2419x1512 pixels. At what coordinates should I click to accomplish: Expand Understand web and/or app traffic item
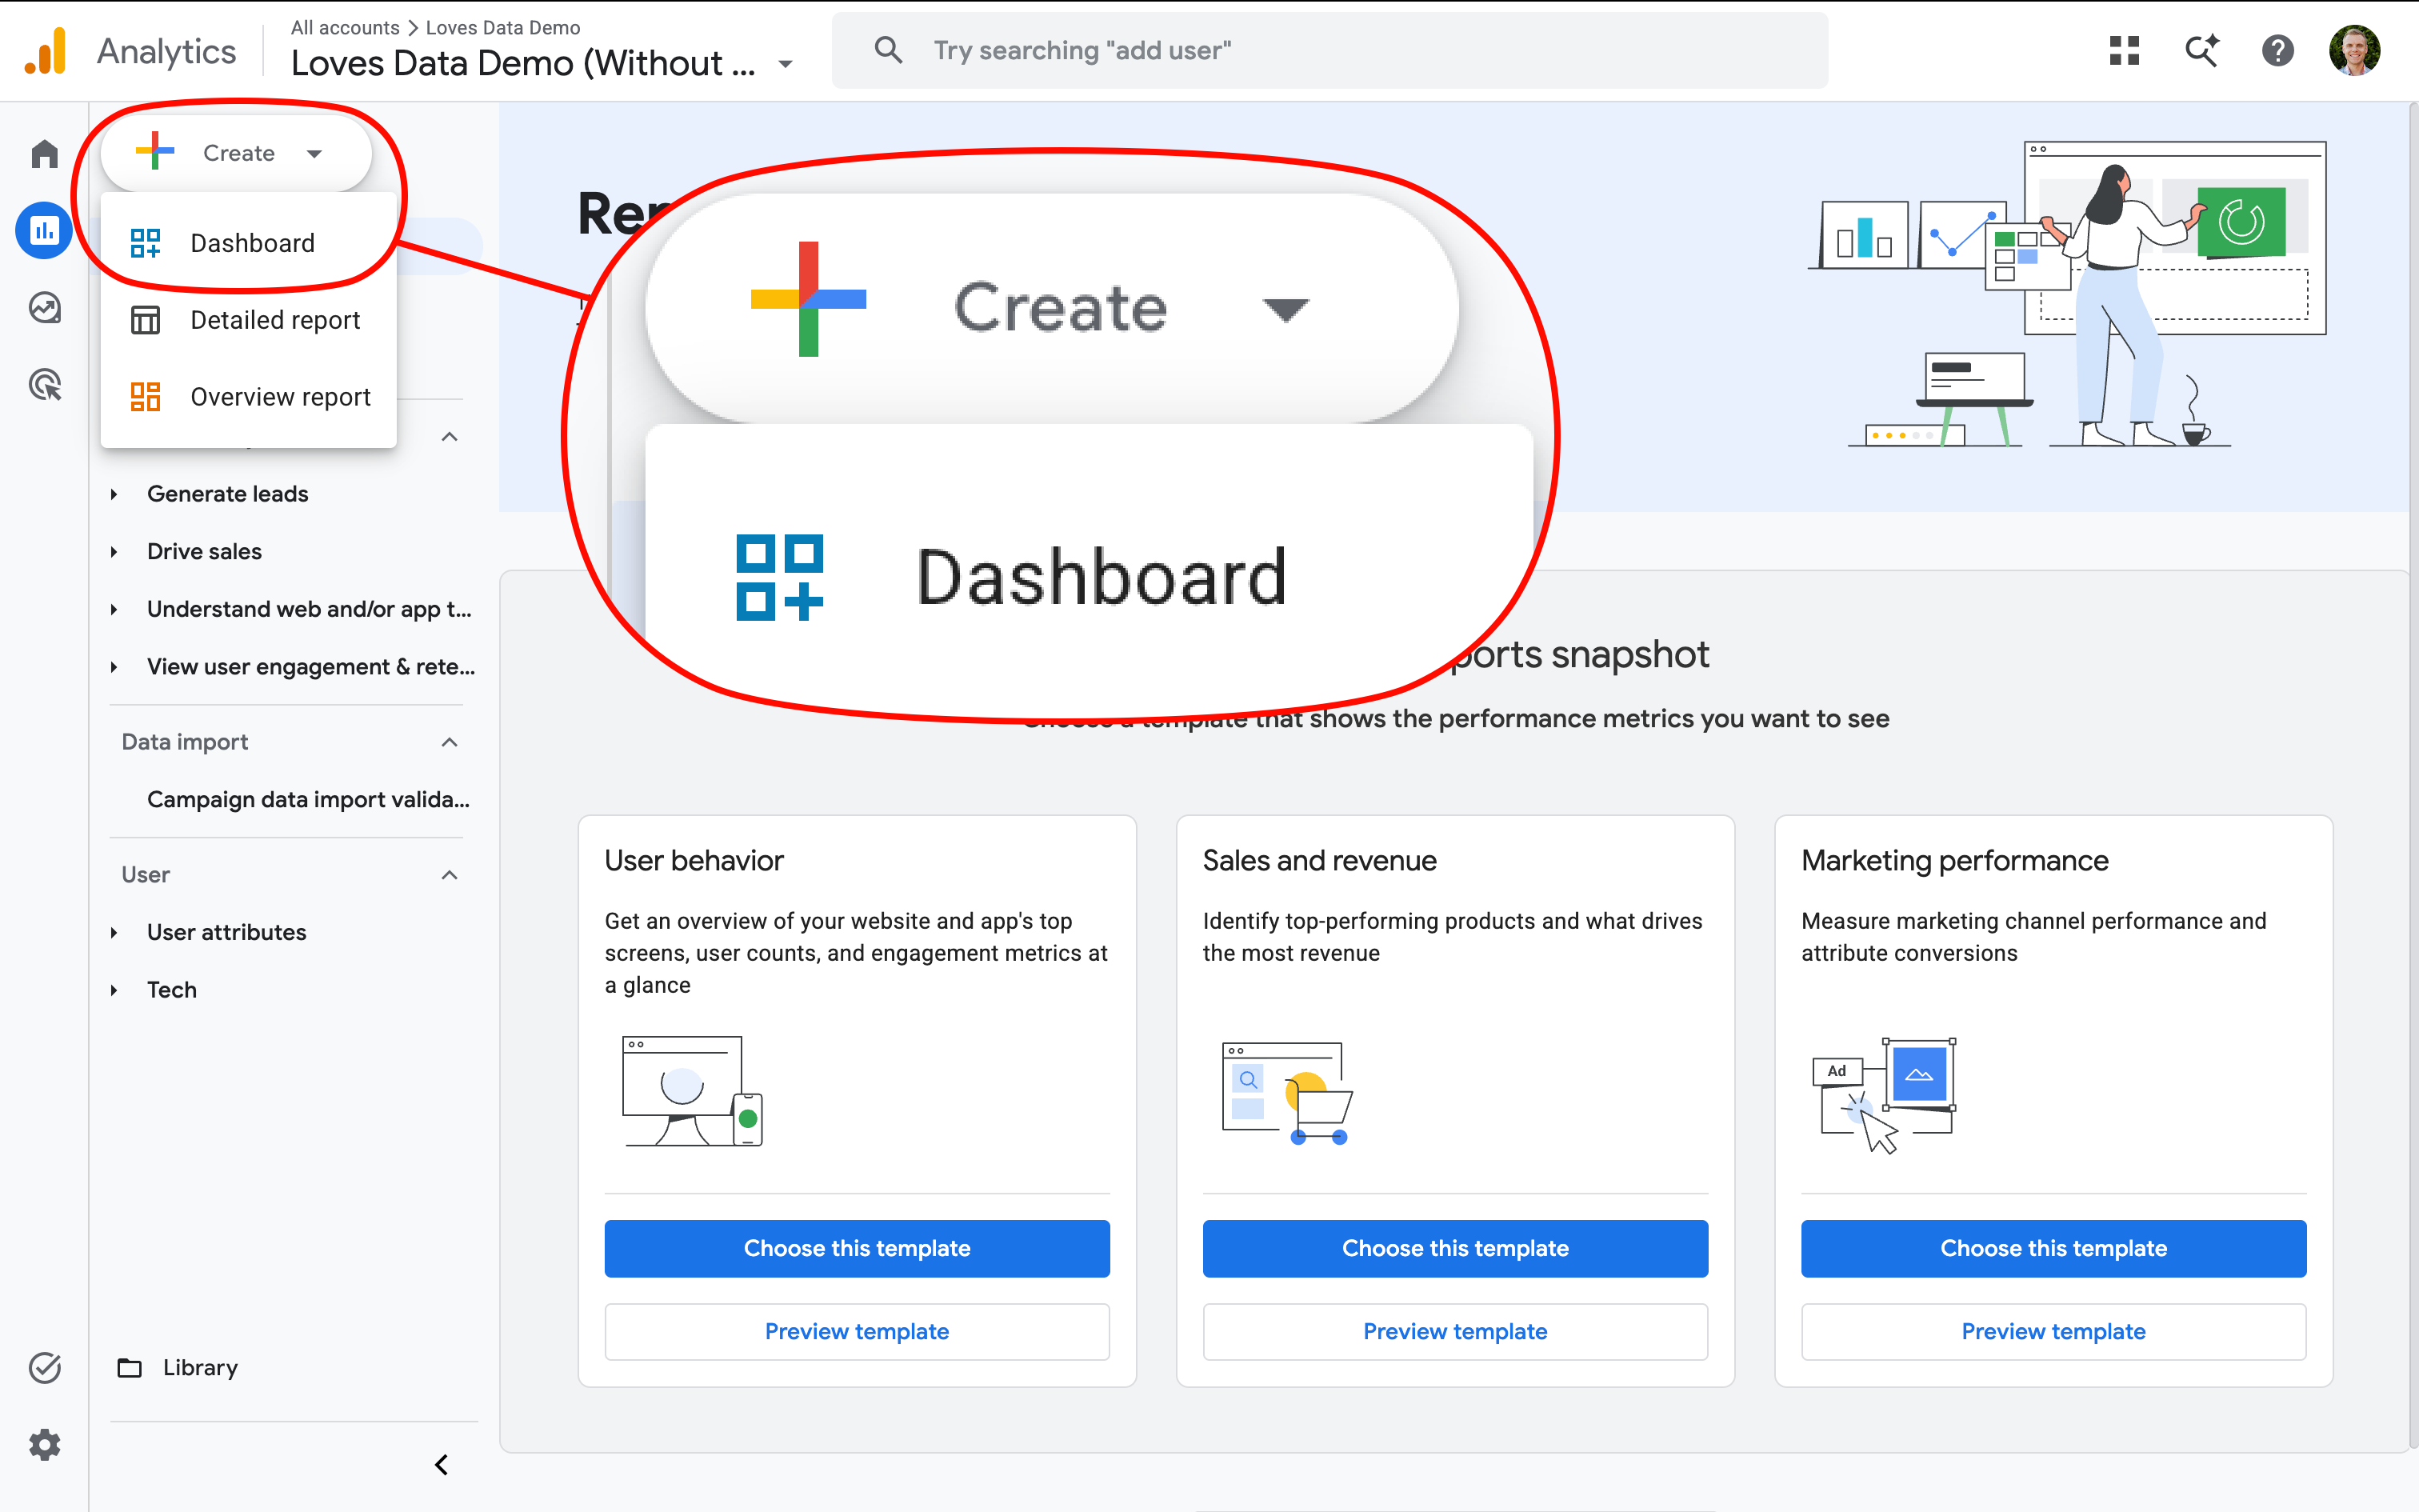[x=114, y=609]
